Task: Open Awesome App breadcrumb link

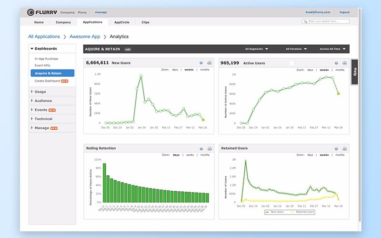Action: tap(85, 37)
